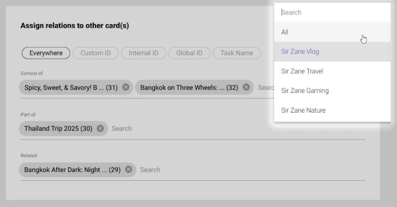397x207 pixels.
Task: Pick Sir Zane Gaming from list
Action: [x=305, y=91]
